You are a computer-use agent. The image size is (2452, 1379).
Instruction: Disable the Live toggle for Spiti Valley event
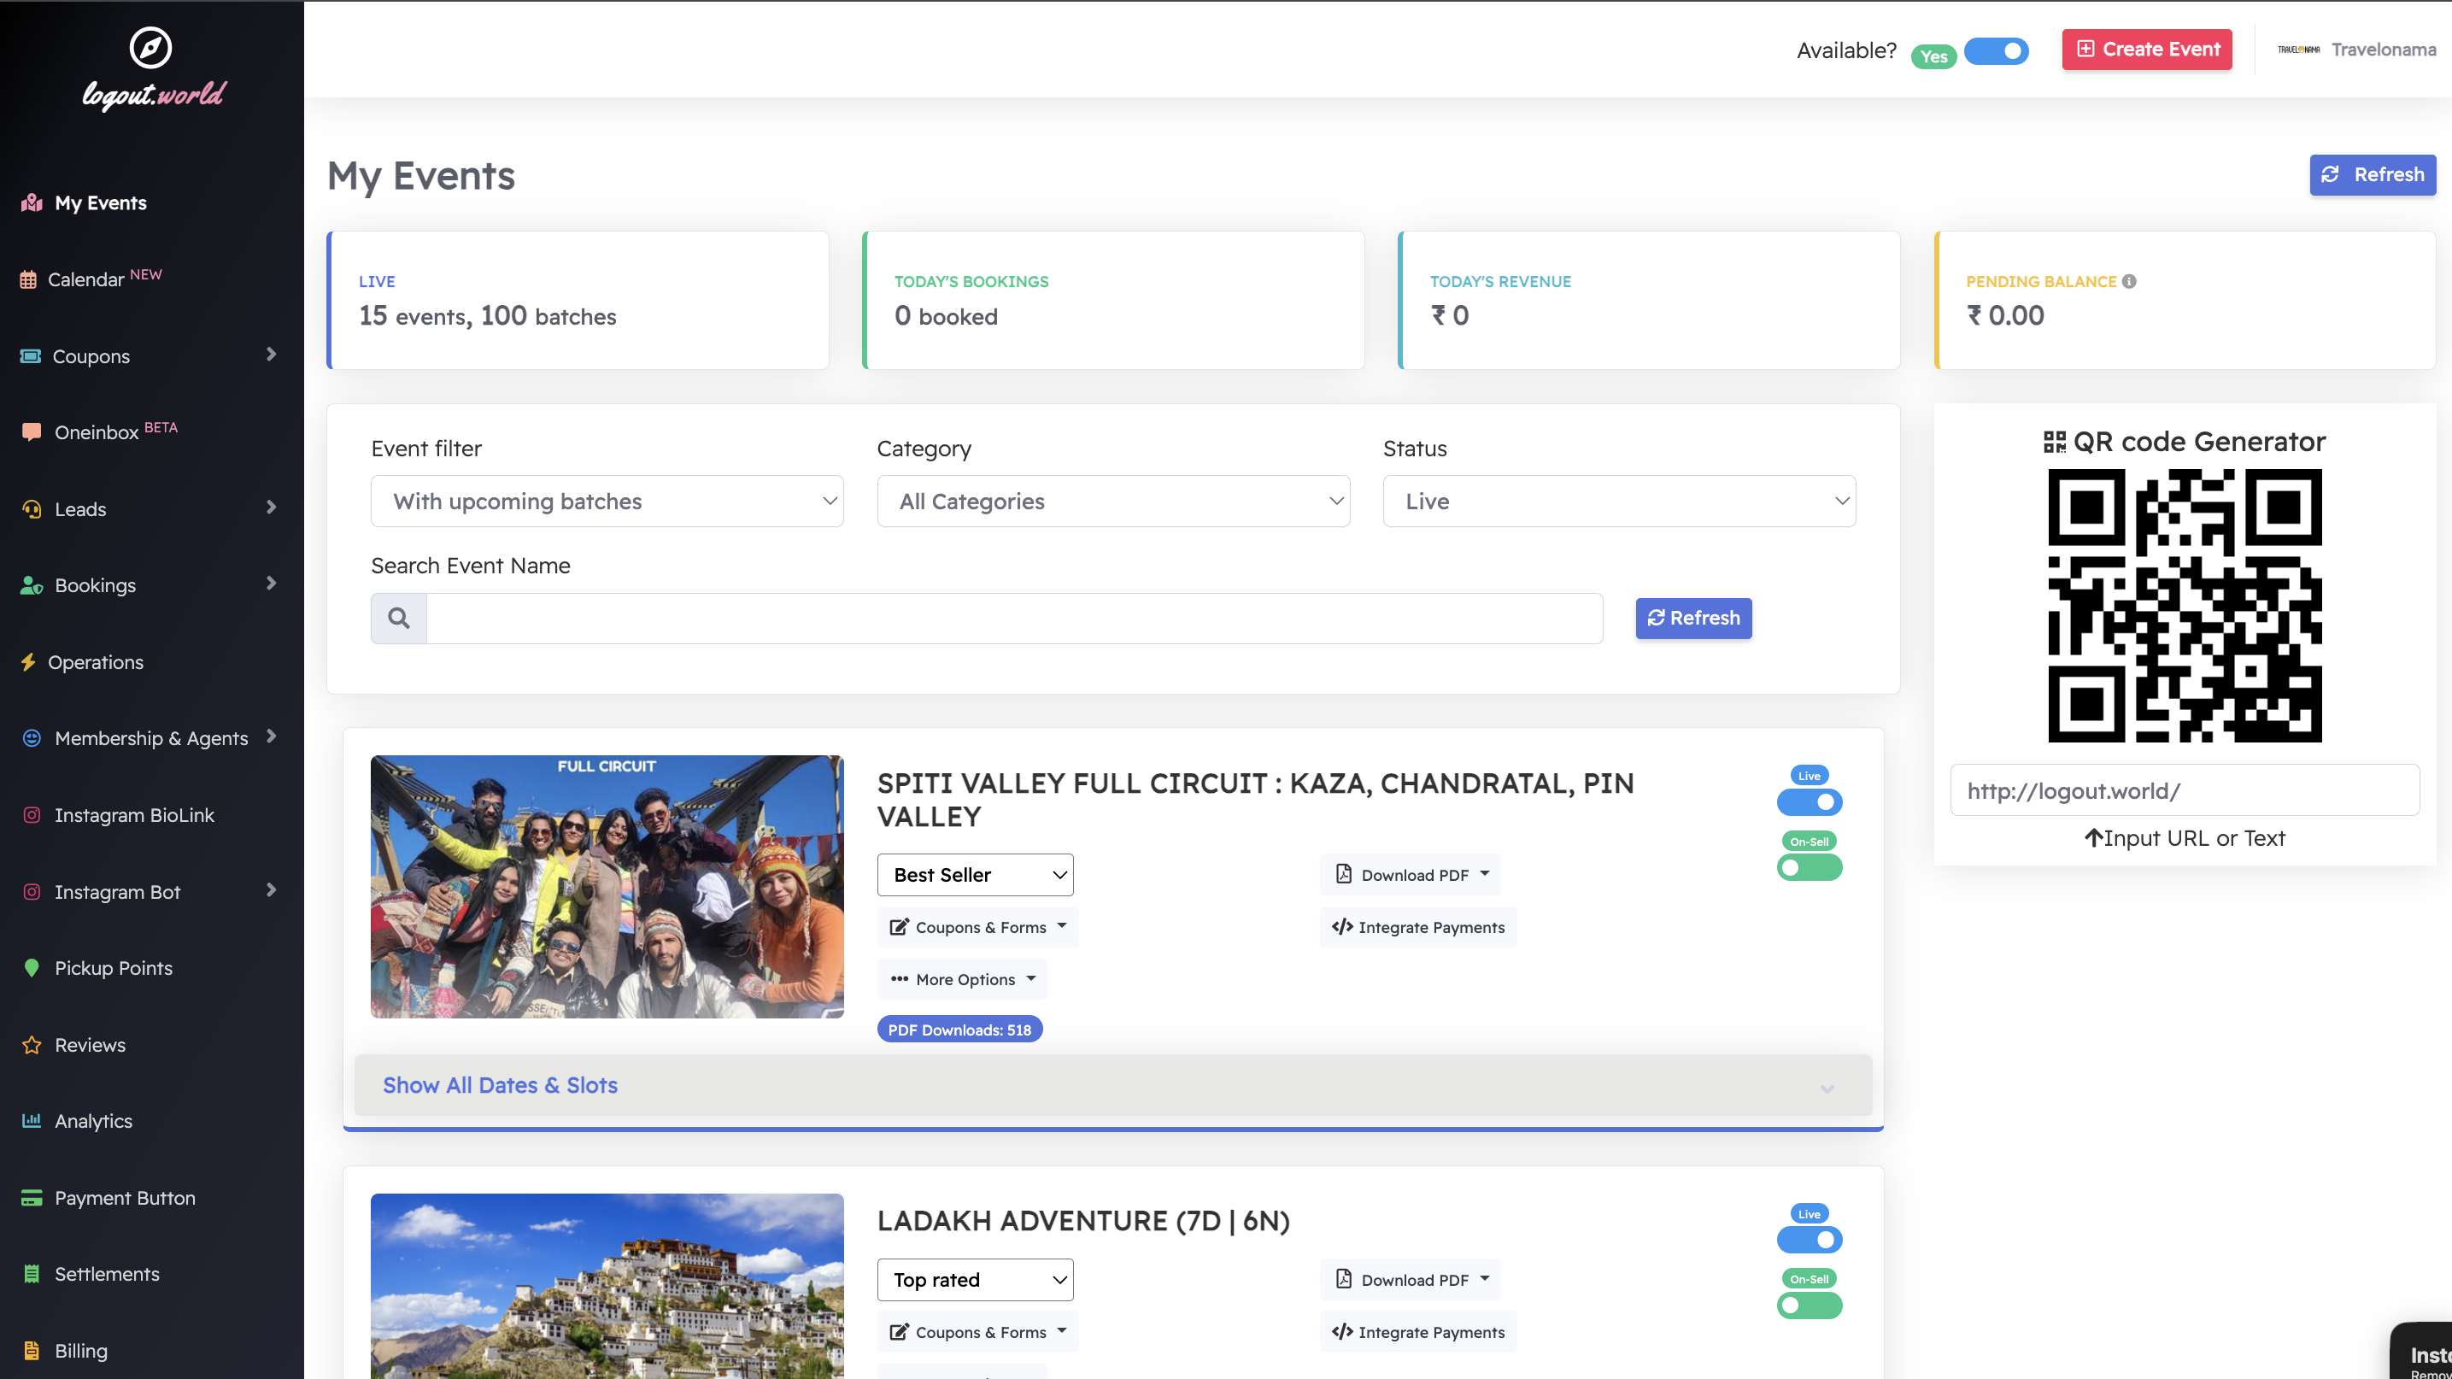1810,802
